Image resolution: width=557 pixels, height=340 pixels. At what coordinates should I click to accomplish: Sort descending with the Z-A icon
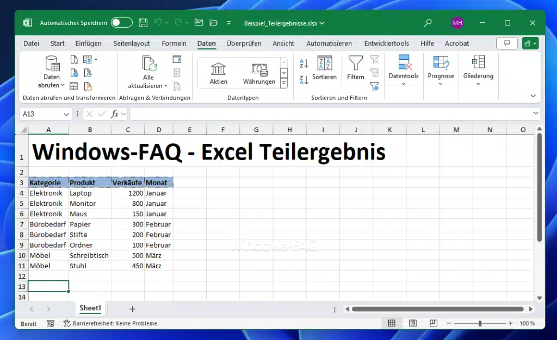point(304,80)
